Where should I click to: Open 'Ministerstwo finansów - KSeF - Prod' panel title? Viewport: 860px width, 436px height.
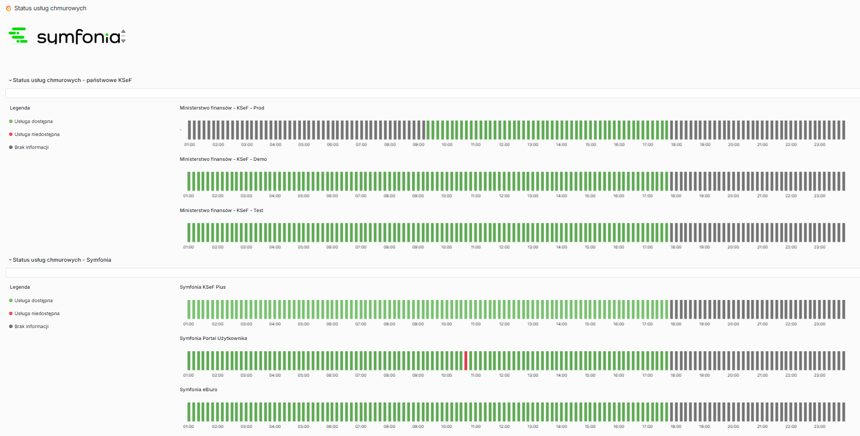[222, 108]
